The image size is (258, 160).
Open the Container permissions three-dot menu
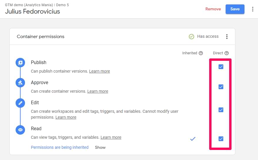tap(227, 37)
